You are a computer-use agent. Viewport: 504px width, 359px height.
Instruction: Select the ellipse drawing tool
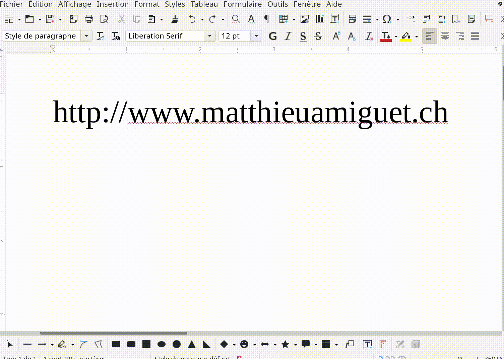[x=162, y=344]
